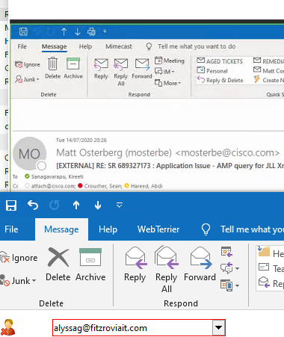Open Junk dropdown in upper window
Image resolution: width=284 pixels, height=337 pixels.
tap(28, 79)
